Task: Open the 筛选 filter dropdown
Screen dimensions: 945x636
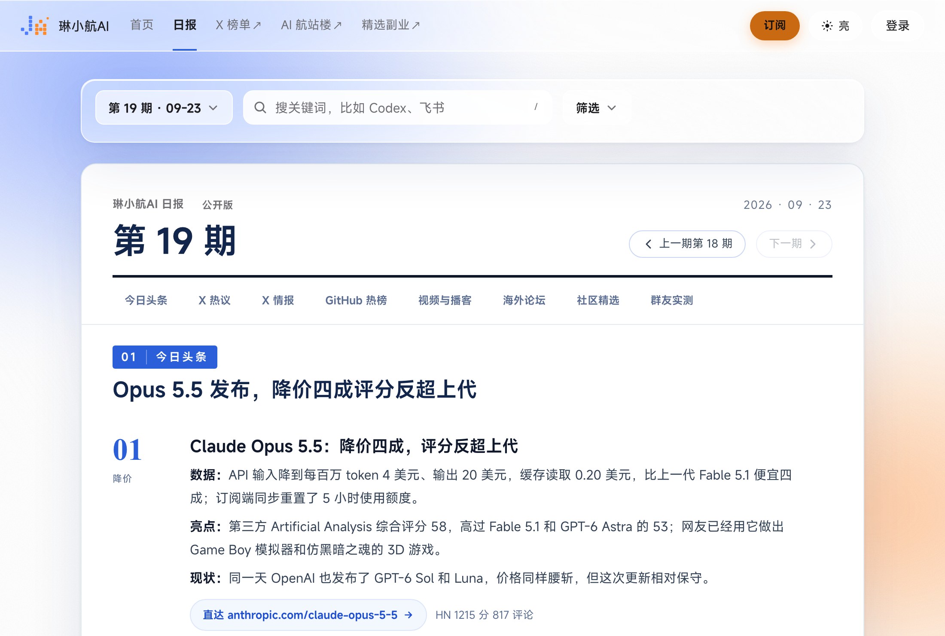Action: tap(596, 107)
